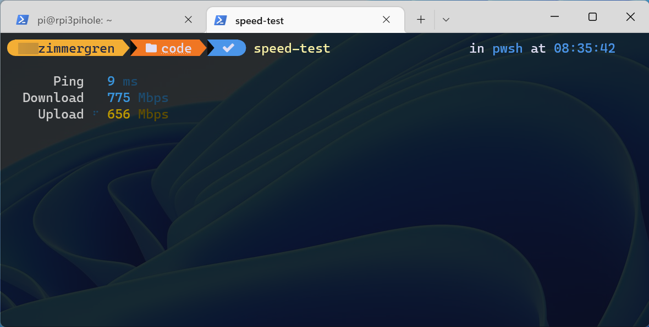Close the Windows Terminal window
This screenshot has width=649, height=327.
[630, 17]
